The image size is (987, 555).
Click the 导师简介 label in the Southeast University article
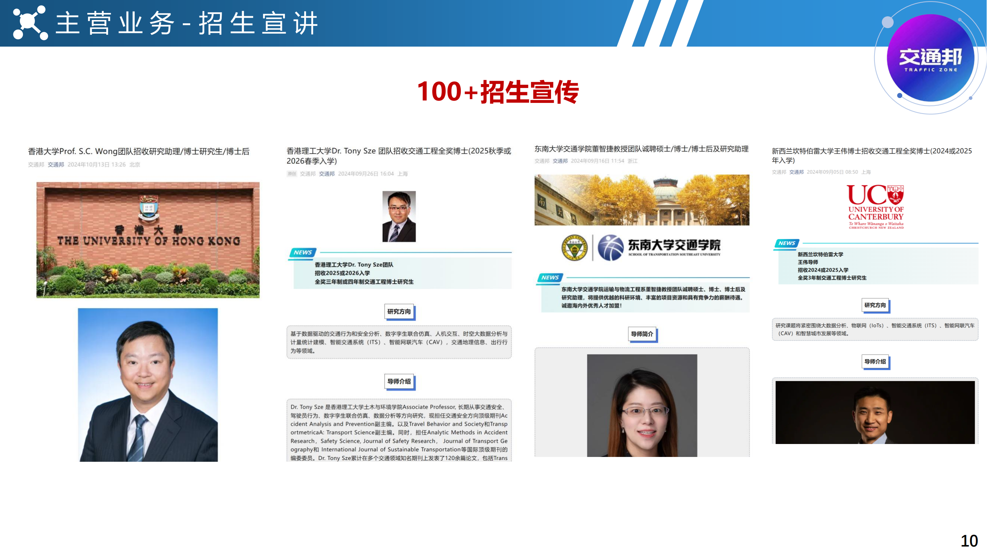click(x=642, y=334)
